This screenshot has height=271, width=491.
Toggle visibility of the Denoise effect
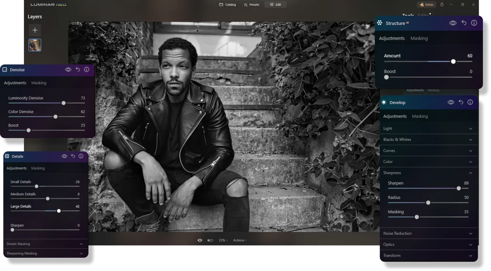68,70
